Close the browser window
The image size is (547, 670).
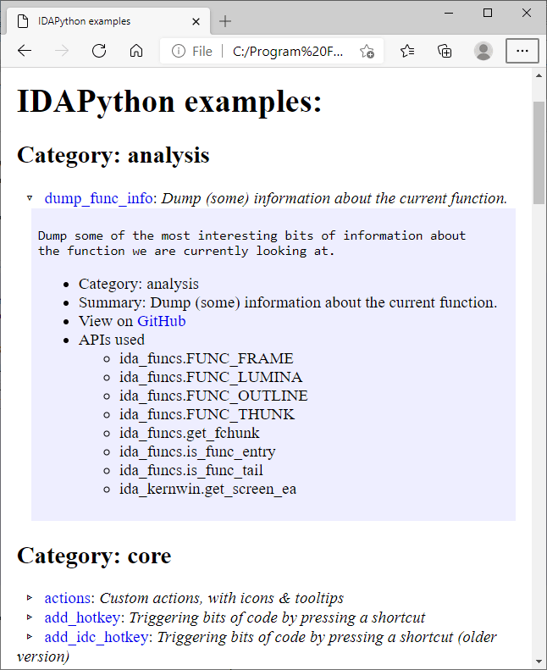527,13
